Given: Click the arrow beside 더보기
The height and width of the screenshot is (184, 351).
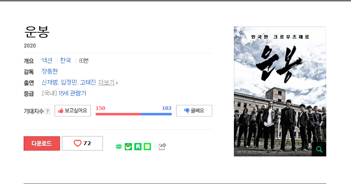Looking at the screenshot, I should tap(117, 83).
